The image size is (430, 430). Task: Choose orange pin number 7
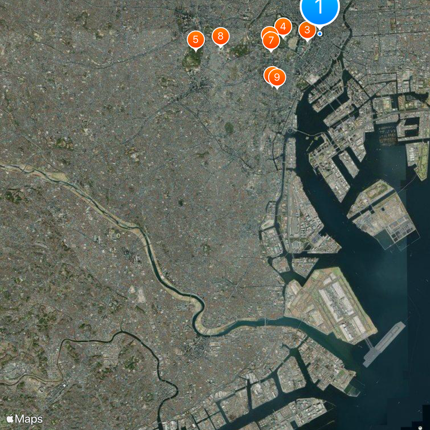click(271, 41)
